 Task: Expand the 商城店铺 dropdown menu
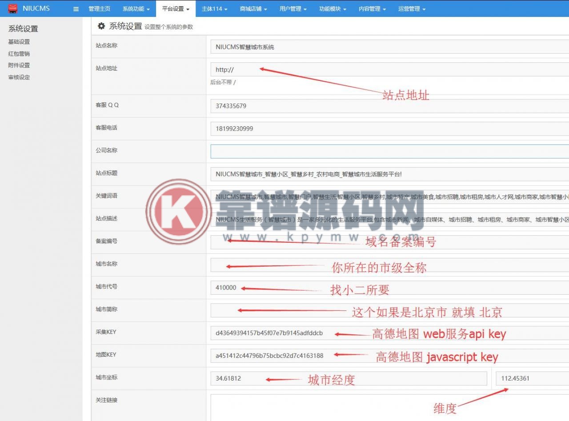point(253,9)
